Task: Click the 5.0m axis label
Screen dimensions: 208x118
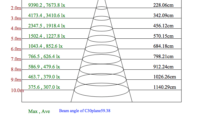Action: click(x=16, y=39)
